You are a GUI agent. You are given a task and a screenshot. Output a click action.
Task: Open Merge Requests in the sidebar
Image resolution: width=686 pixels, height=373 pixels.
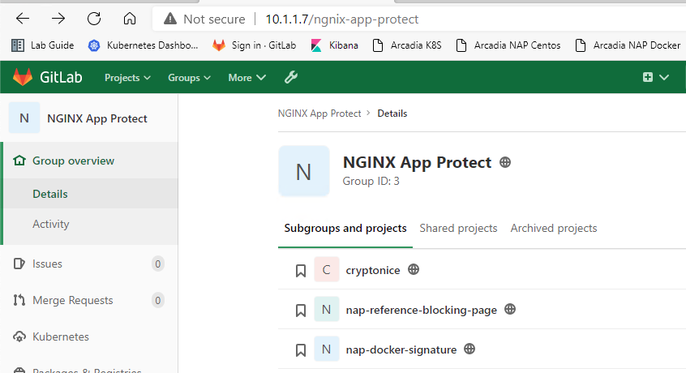73,300
